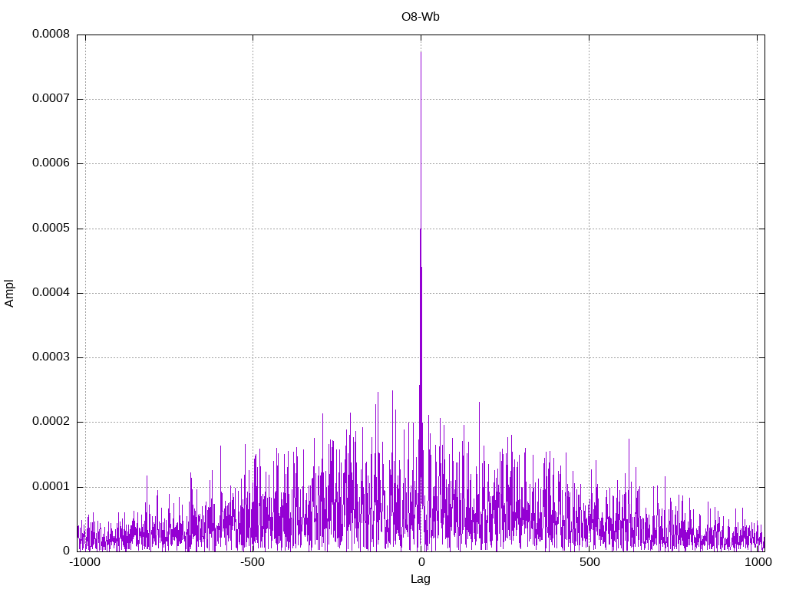Select the -1000 x-axis tick label

(x=84, y=562)
